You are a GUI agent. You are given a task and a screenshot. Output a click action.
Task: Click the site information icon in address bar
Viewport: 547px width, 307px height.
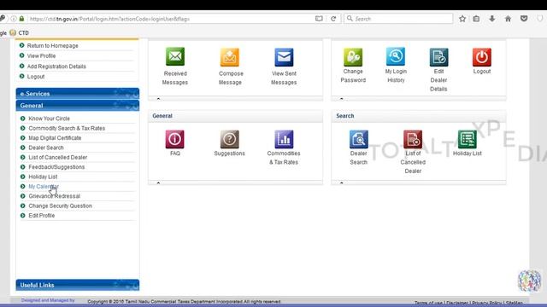pos(14,19)
